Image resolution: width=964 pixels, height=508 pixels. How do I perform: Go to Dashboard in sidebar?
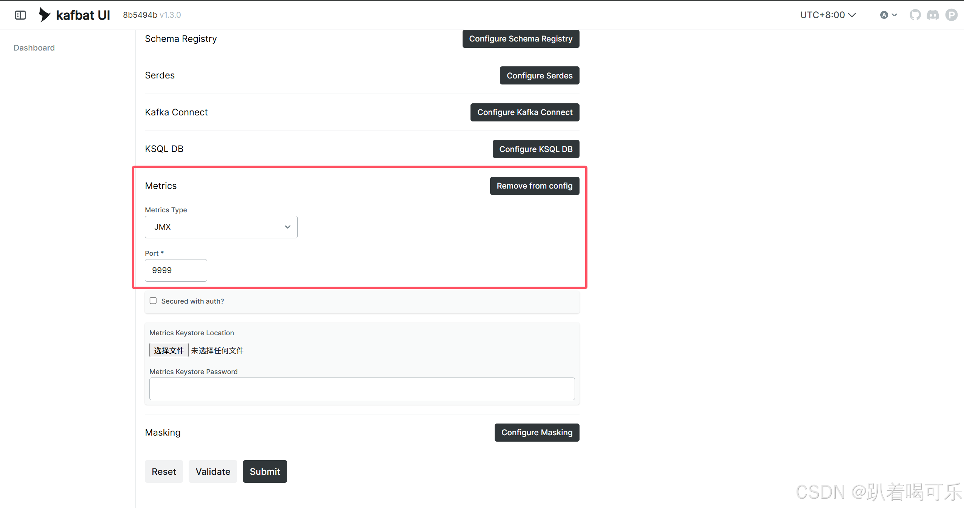tap(34, 48)
